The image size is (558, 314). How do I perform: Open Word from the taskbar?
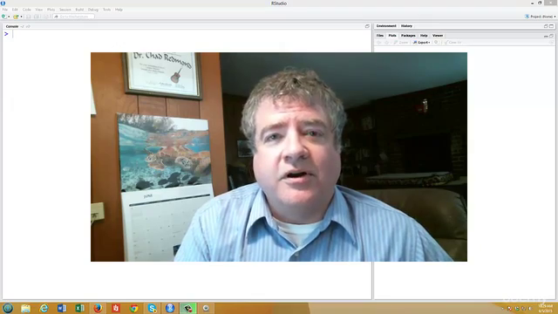(62, 308)
